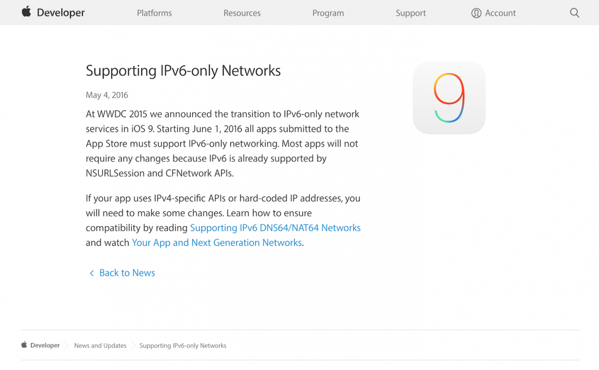Click the Apple logo in the breadcrumb footer
The width and height of the screenshot is (599, 370).
[23, 345]
